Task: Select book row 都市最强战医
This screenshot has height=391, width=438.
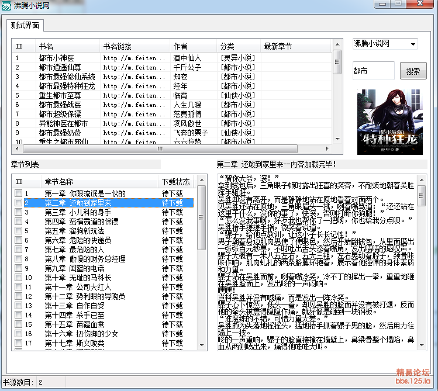Action: click(x=172, y=105)
